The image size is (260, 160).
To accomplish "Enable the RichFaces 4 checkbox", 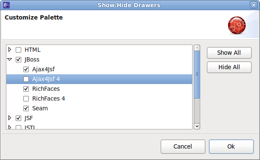I will (26, 98).
